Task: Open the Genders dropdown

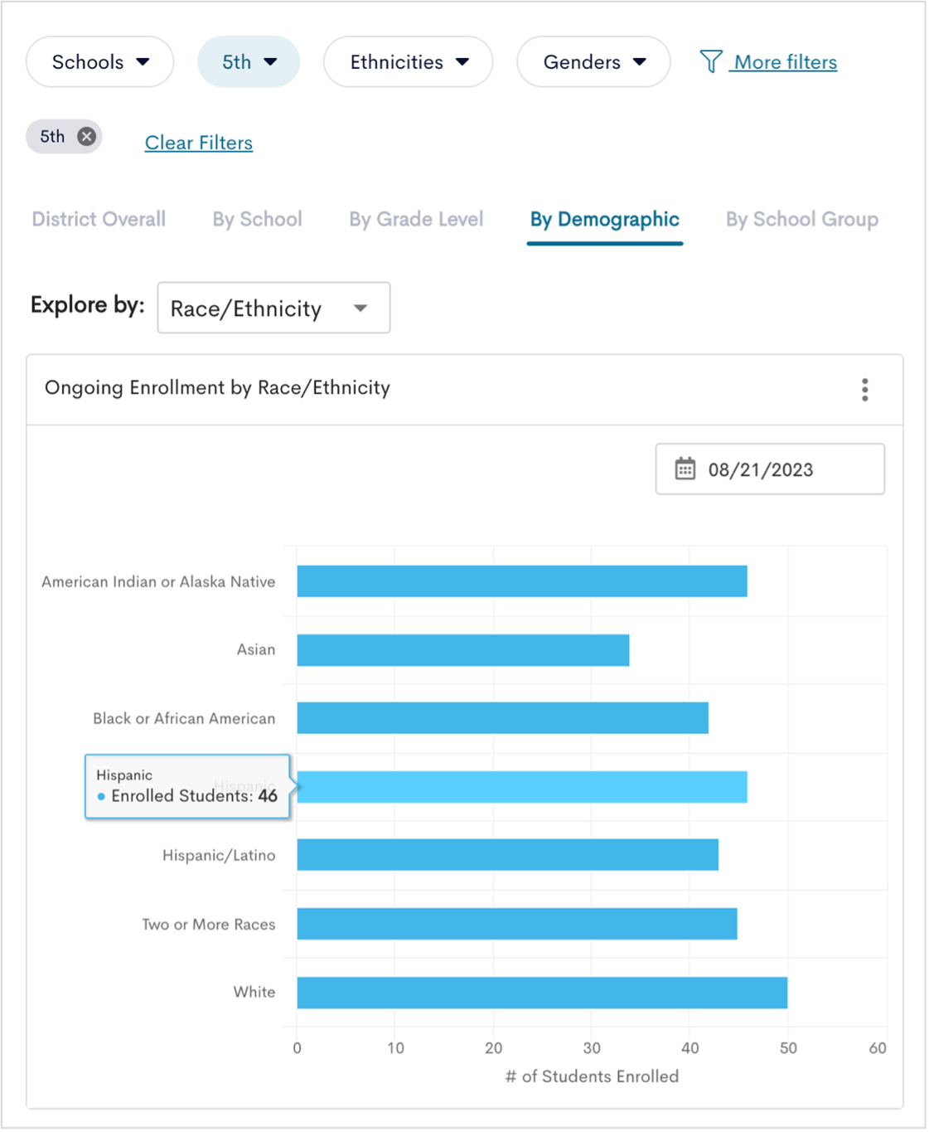Action: [593, 61]
